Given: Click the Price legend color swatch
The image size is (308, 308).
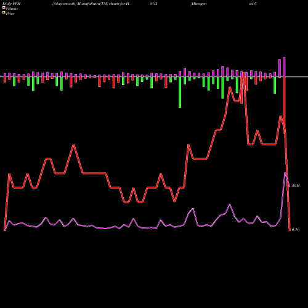Looking at the screenshot, I should 4,13.
